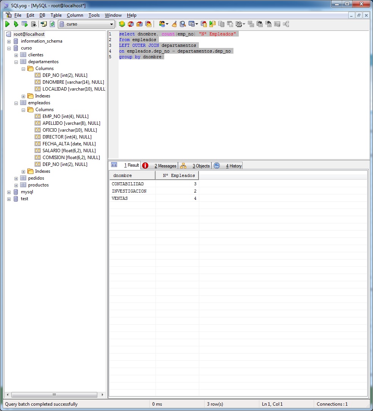Switch to the 1 Result tab
Viewport: 373px width, 411px height.
coord(125,166)
